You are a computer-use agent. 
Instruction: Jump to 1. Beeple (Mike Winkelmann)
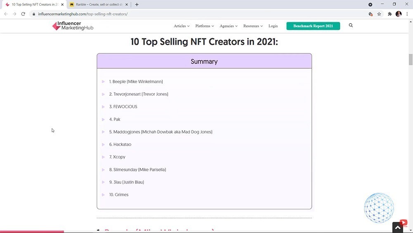pyautogui.click(x=136, y=82)
